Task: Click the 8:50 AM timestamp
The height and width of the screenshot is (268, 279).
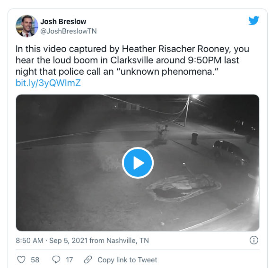Action: [x=29, y=241]
